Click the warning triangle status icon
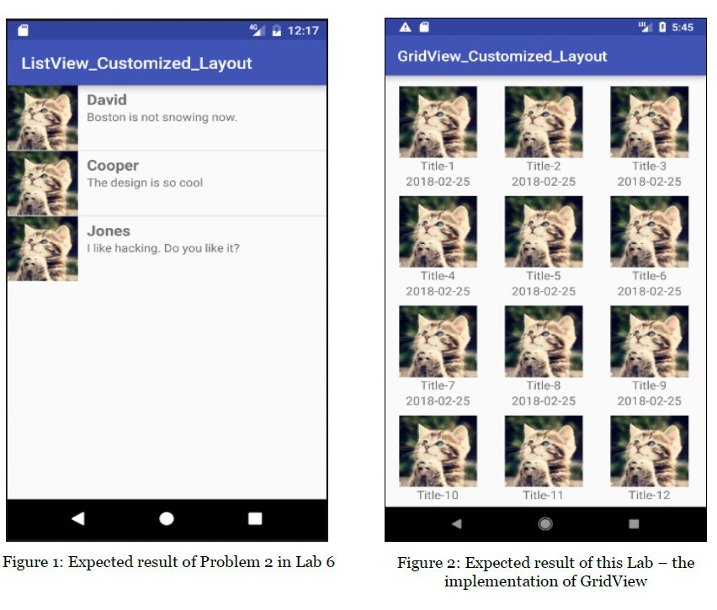717x610 pixels. click(405, 27)
